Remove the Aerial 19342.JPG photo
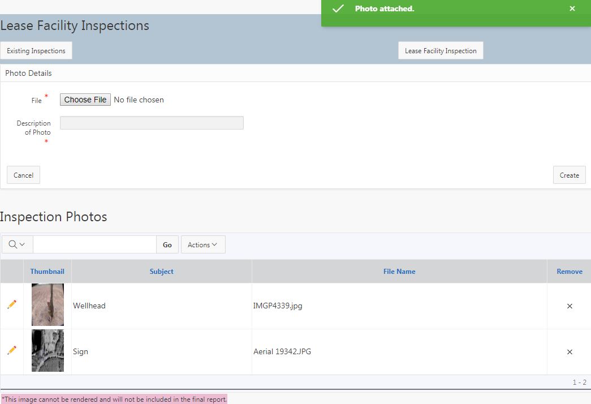The width and height of the screenshot is (591, 404). click(570, 352)
